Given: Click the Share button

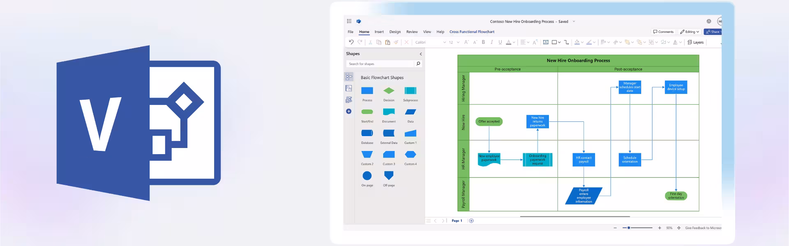Looking at the screenshot, I should click(713, 32).
